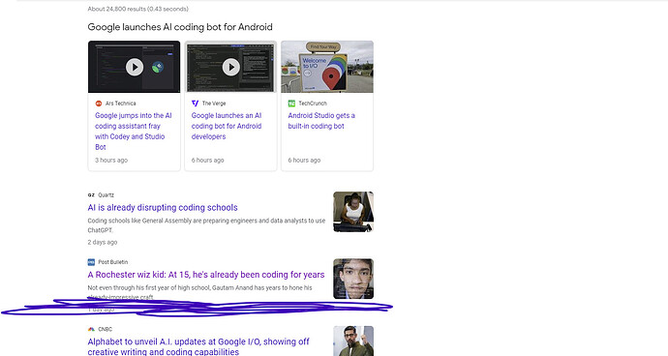
Task: Click the CNBC peacock icon
Action: [x=91, y=329]
